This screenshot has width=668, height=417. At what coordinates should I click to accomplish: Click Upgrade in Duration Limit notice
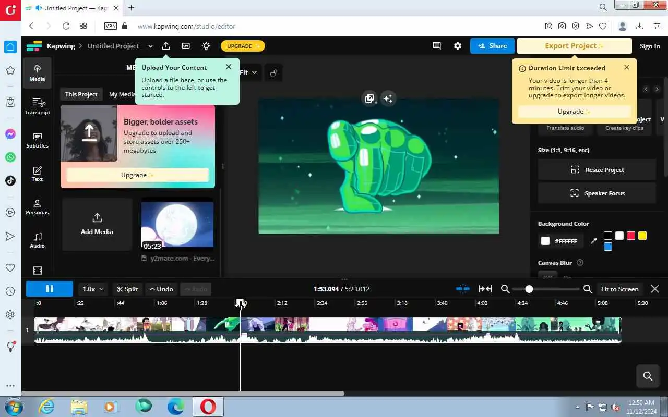(574, 112)
